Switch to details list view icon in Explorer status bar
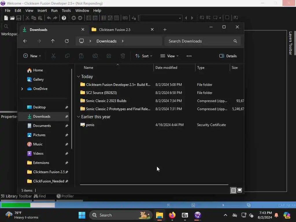 point(233,190)
